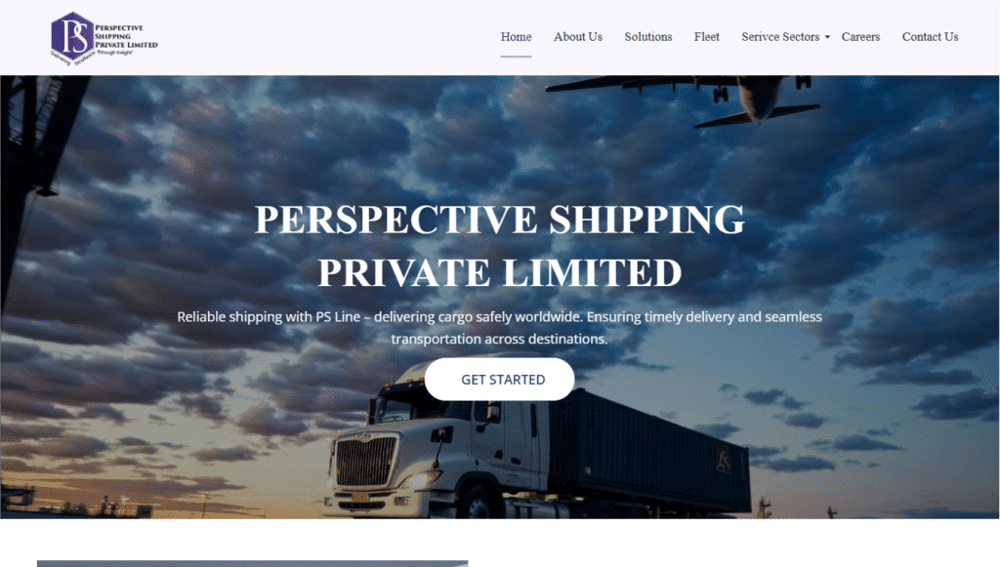The height and width of the screenshot is (567, 1000).
Task: Click the Perspective Shipping Private Limited hero heading
Action: (x=500, y=246)
